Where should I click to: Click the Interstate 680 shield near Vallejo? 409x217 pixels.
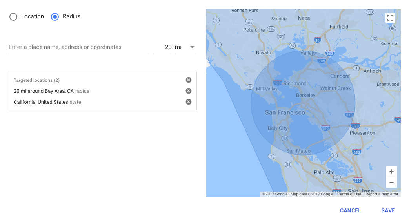coord(330,54)
